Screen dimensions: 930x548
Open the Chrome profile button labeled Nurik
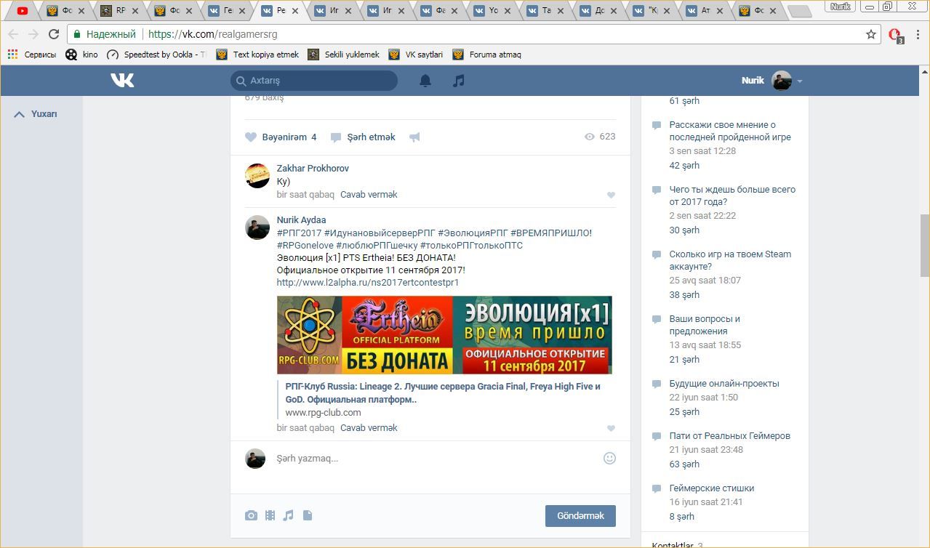coord(841,7)
